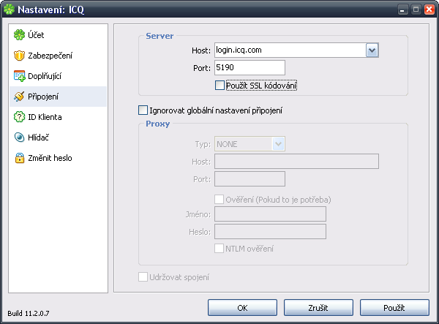
Task: Apply changes with Použít button
Action: coord(394,307)
